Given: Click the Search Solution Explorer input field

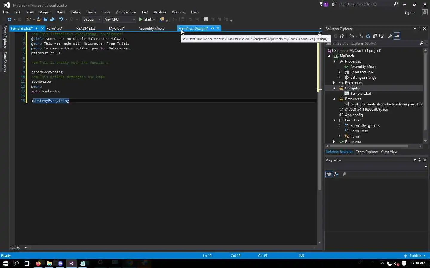Looking at the screenshot, I should (372, 43).
